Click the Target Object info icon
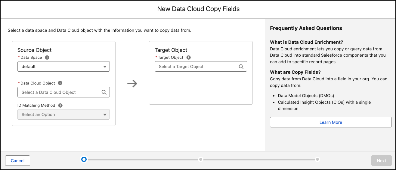Screen dimensions: 396x170 pos(188,57)
